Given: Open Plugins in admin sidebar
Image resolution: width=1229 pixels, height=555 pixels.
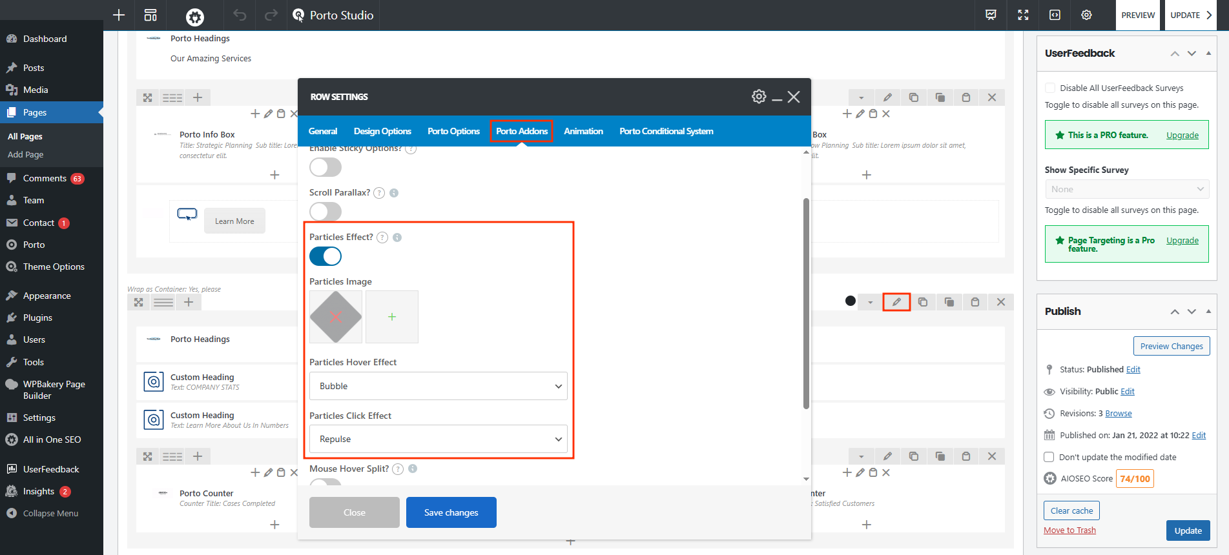Looking at the screenshot, I should tap(37, 318).
